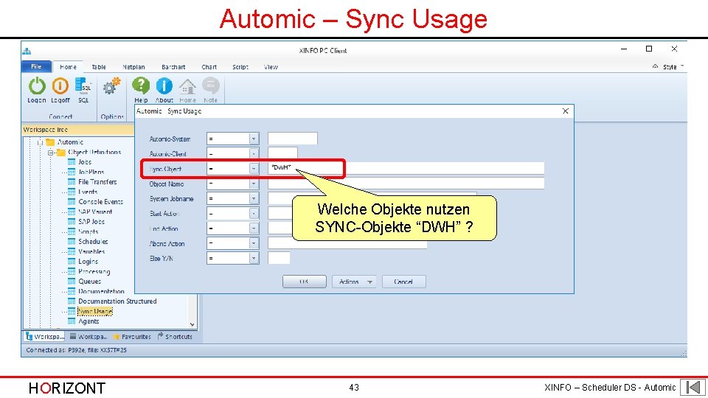708x398 pixels.
Task: Click the Object Name value field
Action: [x=406, y=184]
